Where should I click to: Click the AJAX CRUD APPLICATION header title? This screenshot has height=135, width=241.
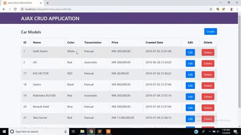pos(50,18)
